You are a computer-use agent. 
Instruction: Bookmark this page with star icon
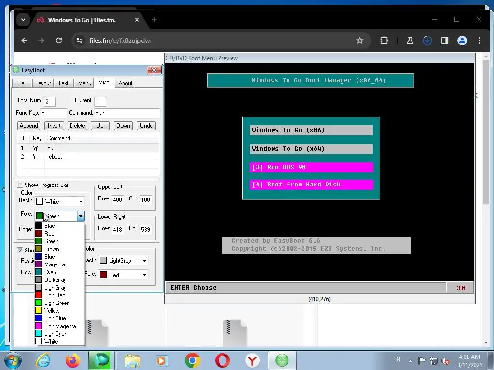point(360,40)
